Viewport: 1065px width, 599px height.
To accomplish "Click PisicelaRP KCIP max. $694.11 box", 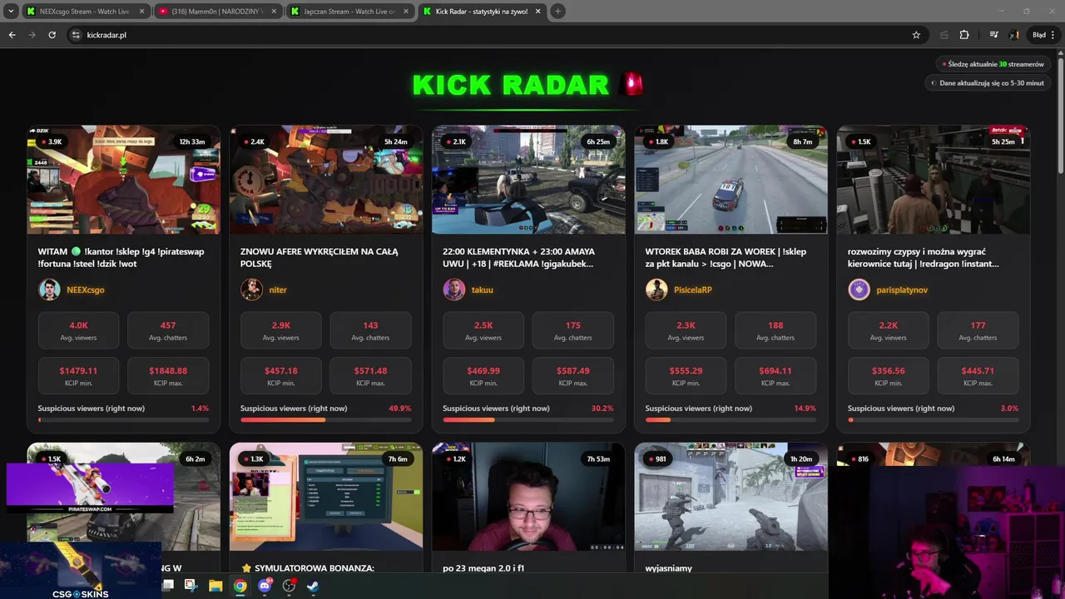I will (x=775, y=376).
